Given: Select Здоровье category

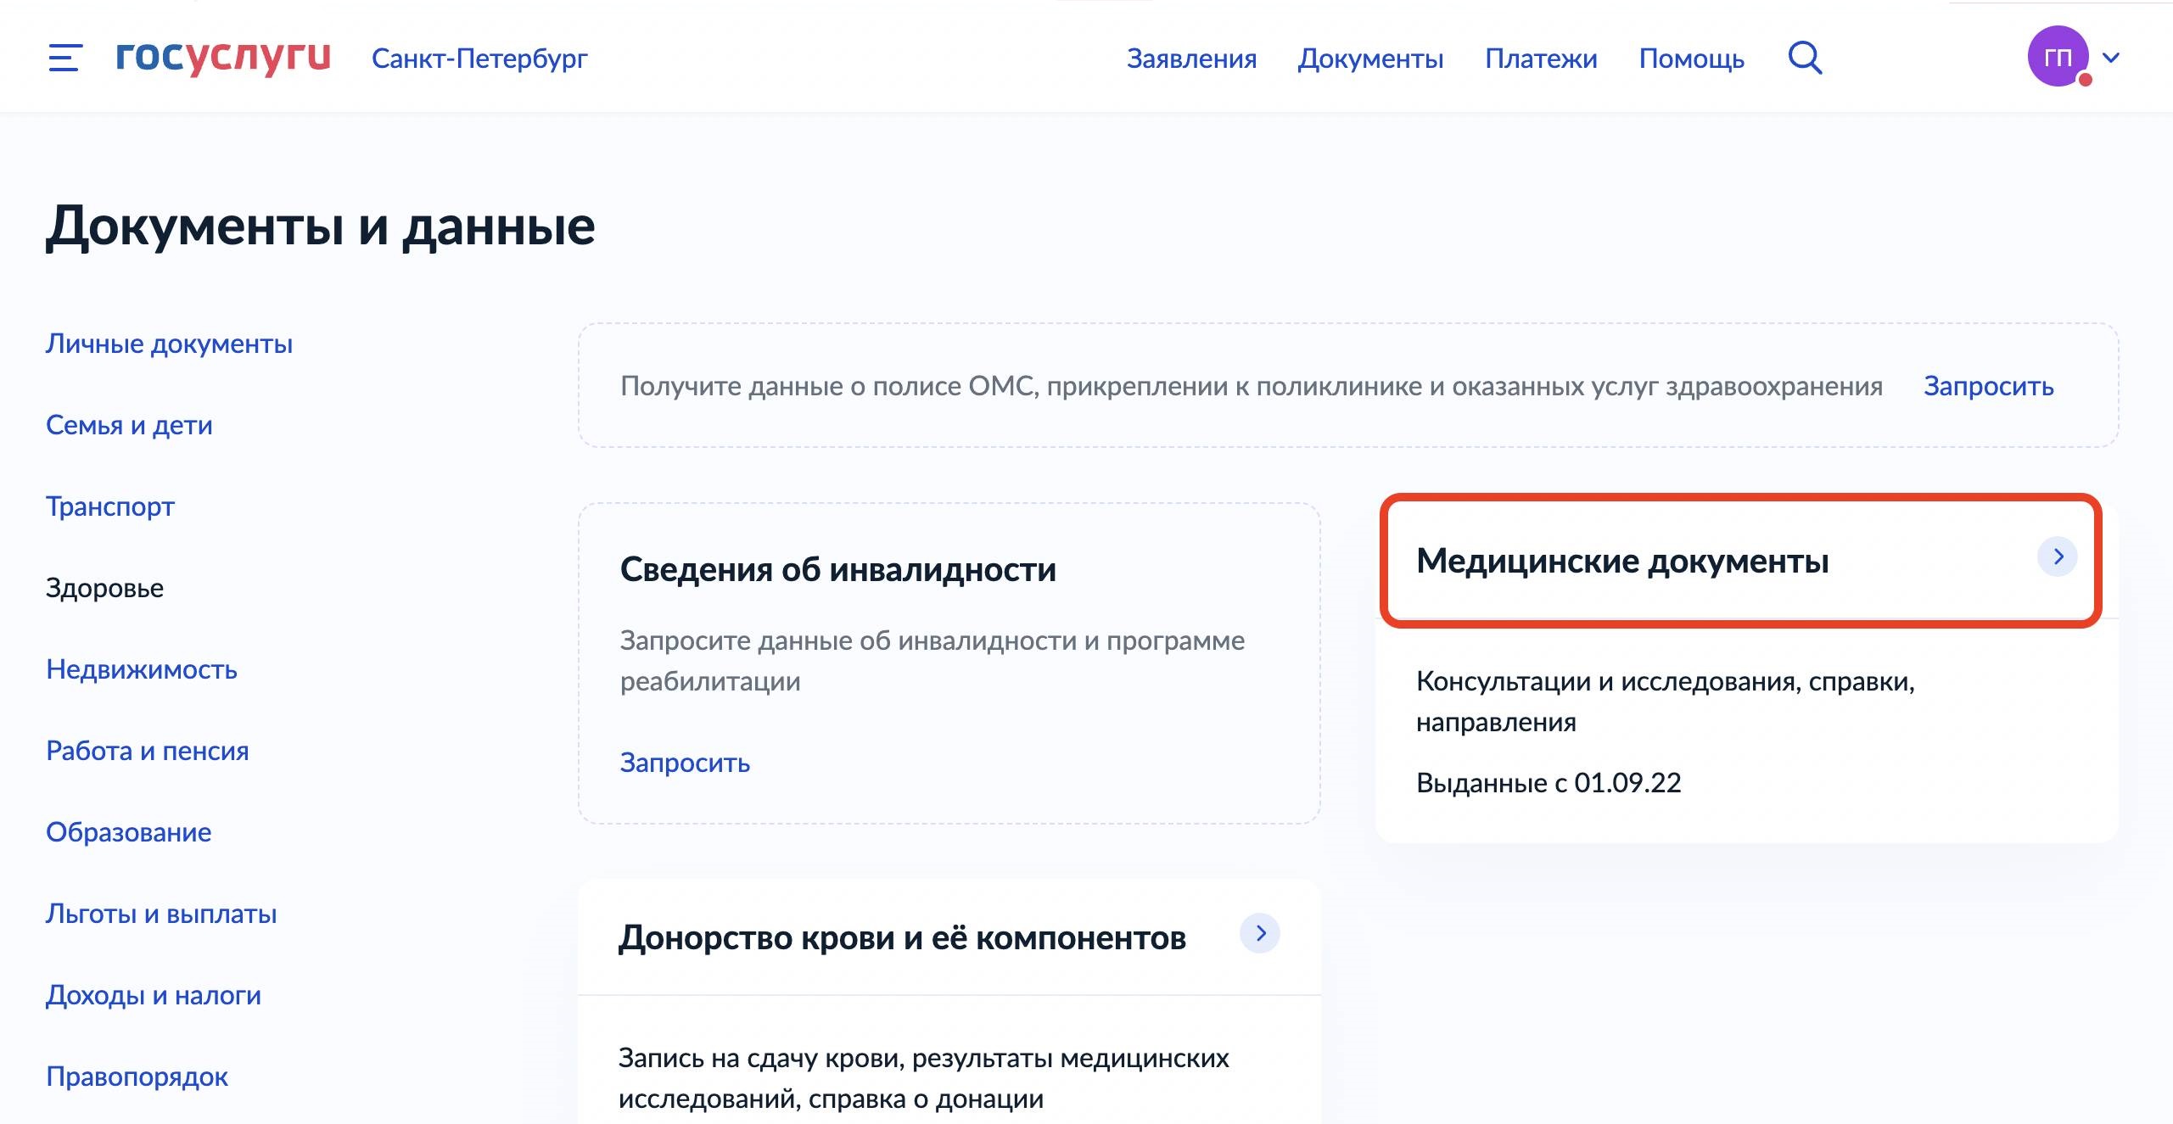Looking at the screenshot, I should [104, 588].
